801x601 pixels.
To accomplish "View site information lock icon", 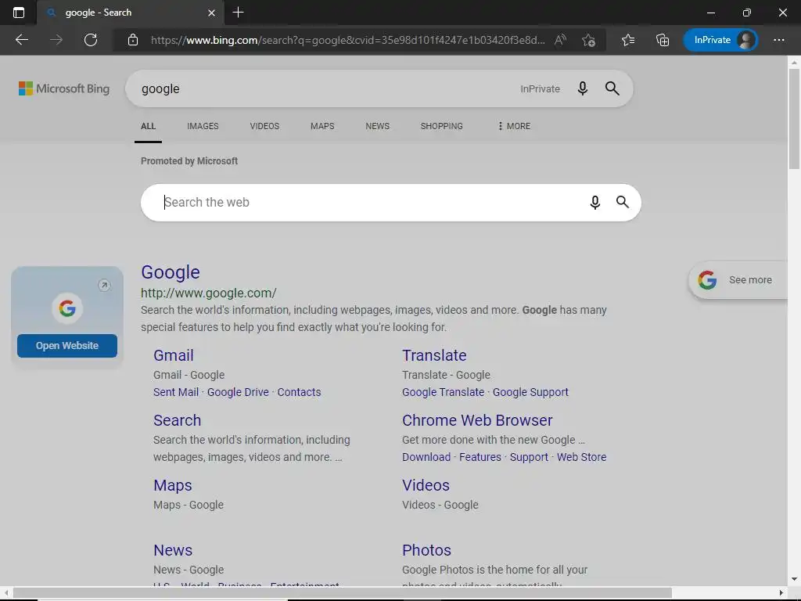I will click(x=133, y=40).
